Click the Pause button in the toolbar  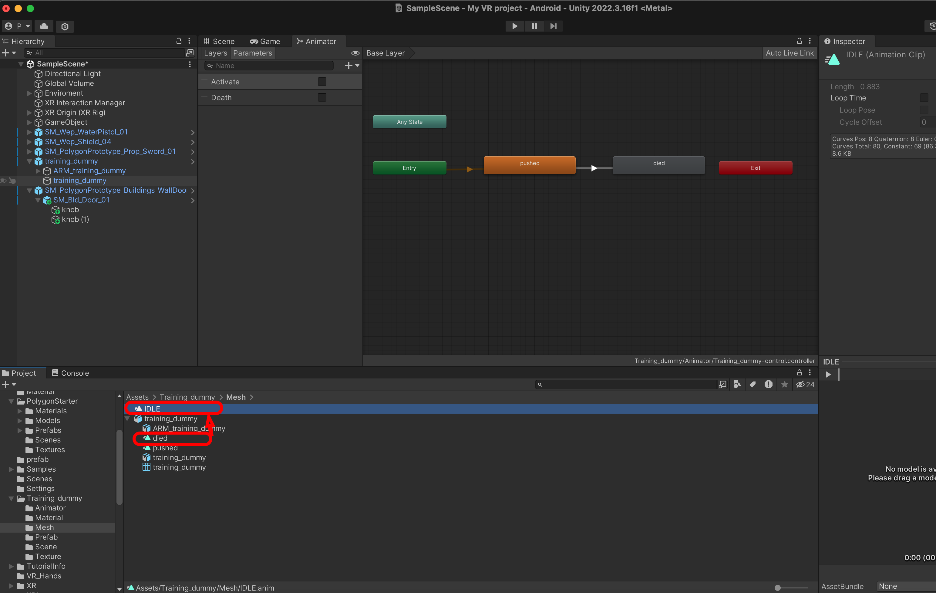pos(534,26)
